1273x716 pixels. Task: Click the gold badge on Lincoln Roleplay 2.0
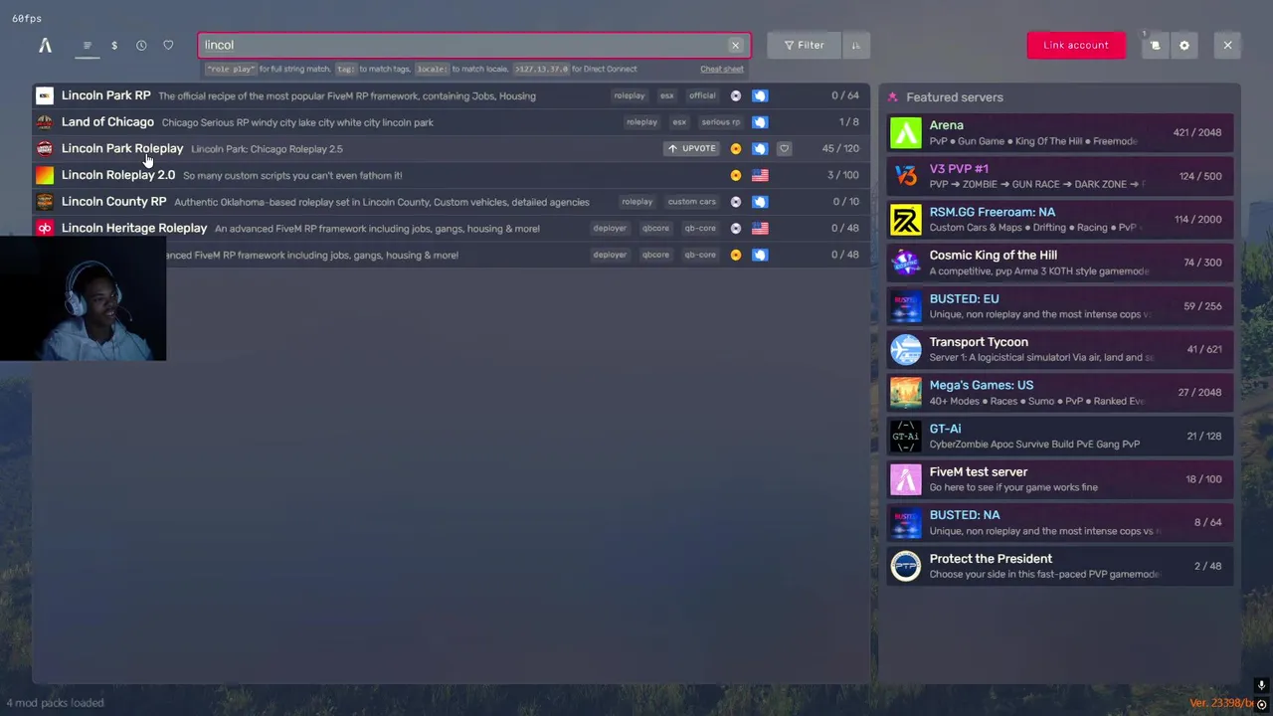click(x=736, y=175)
